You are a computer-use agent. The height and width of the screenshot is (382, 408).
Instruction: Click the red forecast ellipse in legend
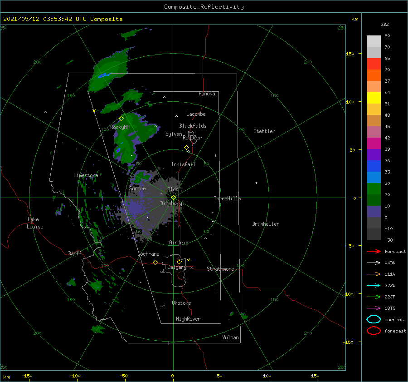(374, 331)
